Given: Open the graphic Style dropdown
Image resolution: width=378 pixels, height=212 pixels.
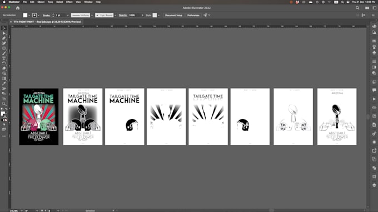Looking at the screenshot, I should [x=158, y=15].
